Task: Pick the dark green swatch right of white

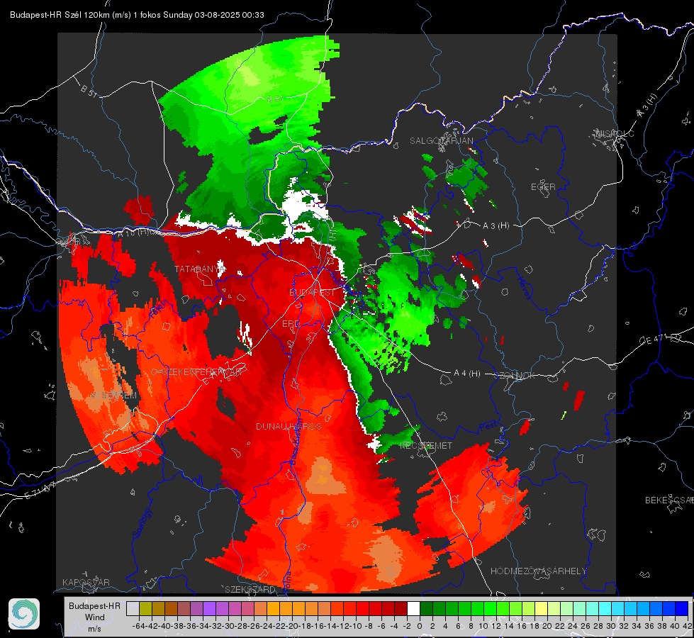Action: tap(426, 609)
